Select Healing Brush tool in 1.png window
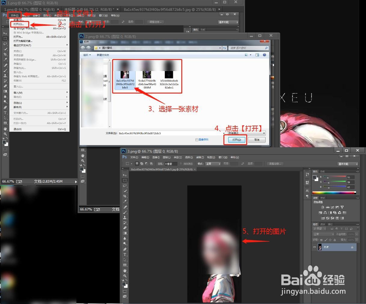The height and width of the screenshot is (304, 366). (5, 65)
